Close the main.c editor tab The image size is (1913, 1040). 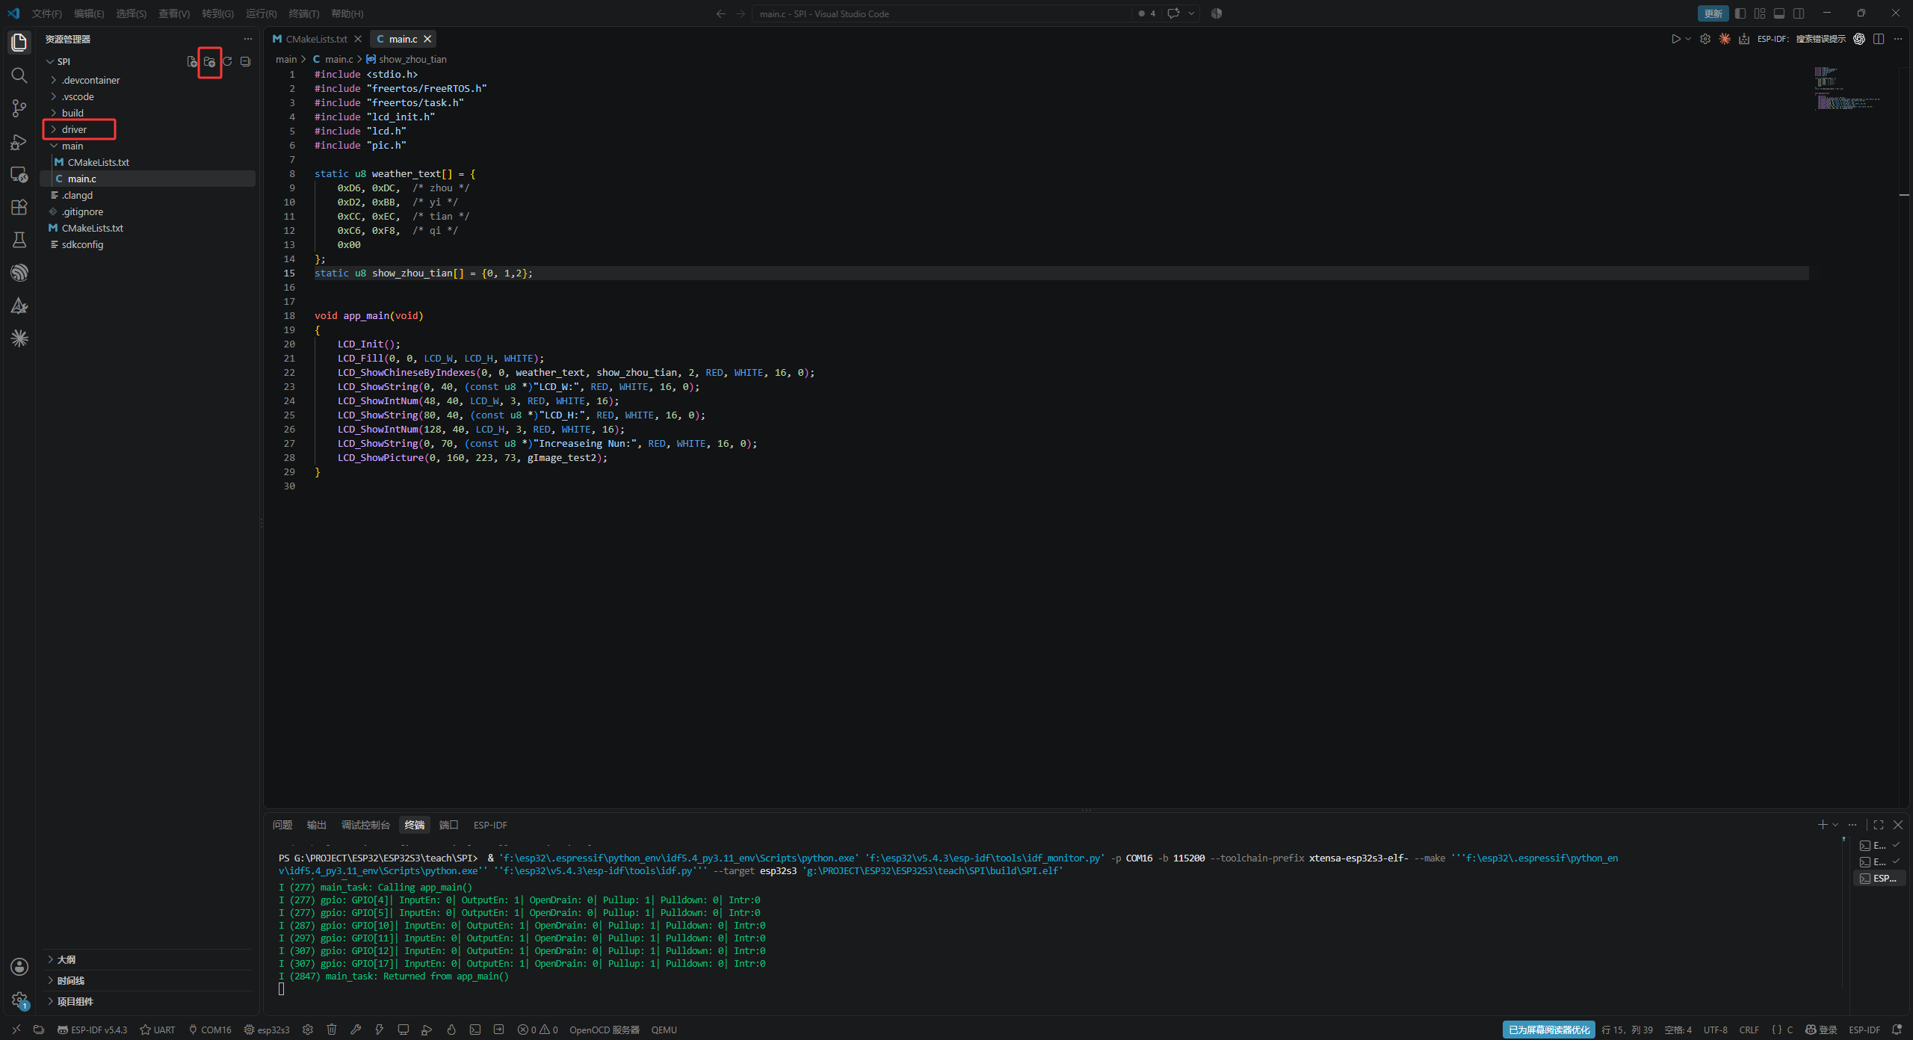tap(427, 39)
